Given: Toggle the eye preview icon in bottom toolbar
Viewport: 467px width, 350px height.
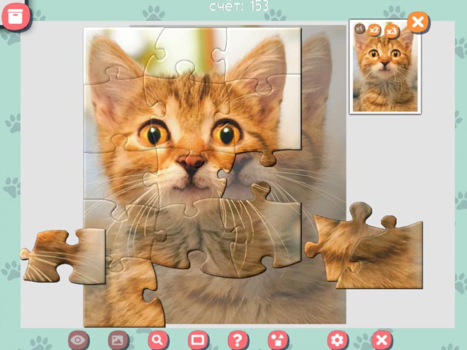Looking at the screenshot, I should 79,339.
